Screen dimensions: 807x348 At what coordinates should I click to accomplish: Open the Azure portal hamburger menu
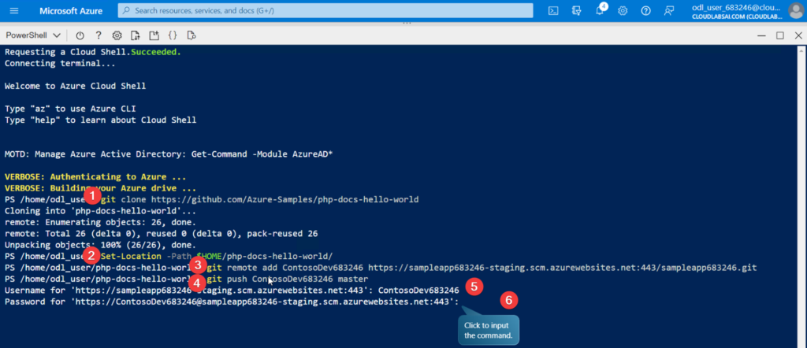(x=14, y=11)
